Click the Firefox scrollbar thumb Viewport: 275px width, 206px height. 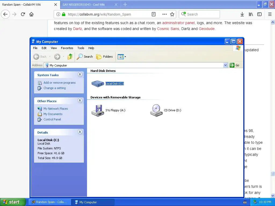[273, 174]
